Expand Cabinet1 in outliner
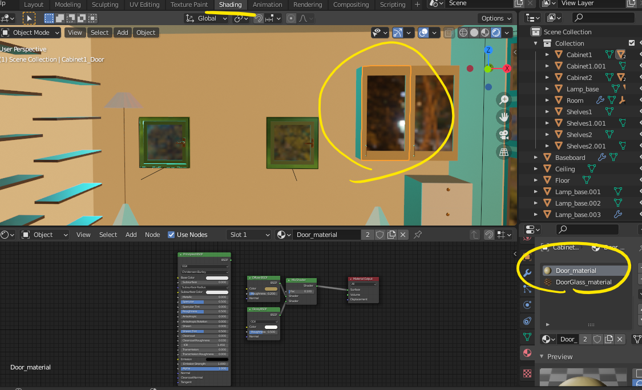Image resolution: width=642 pixels, height=390 pixels. pyautogui.click(x=547, y=54)
